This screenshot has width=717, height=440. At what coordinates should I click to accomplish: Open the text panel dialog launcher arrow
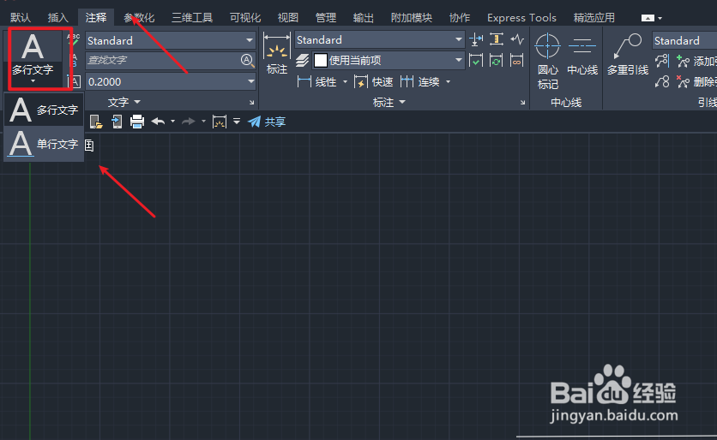click(251, 103)
